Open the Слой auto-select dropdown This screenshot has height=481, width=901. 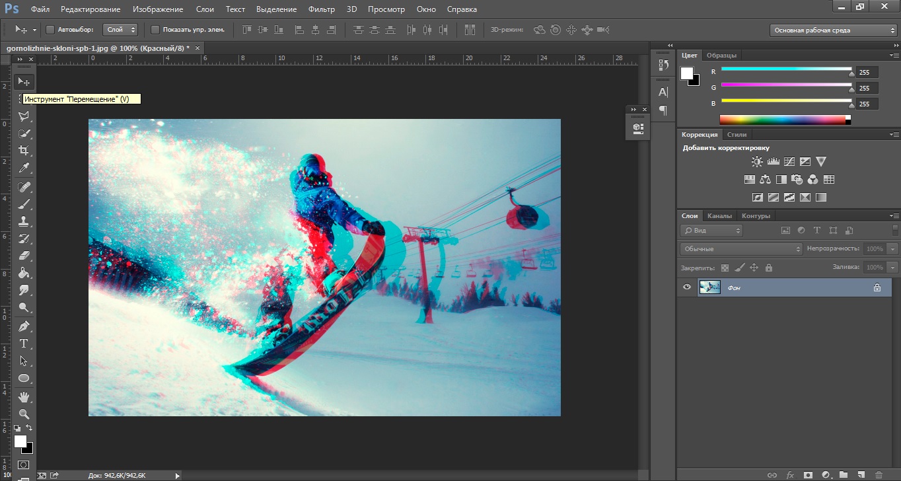(x=120, y=30)
